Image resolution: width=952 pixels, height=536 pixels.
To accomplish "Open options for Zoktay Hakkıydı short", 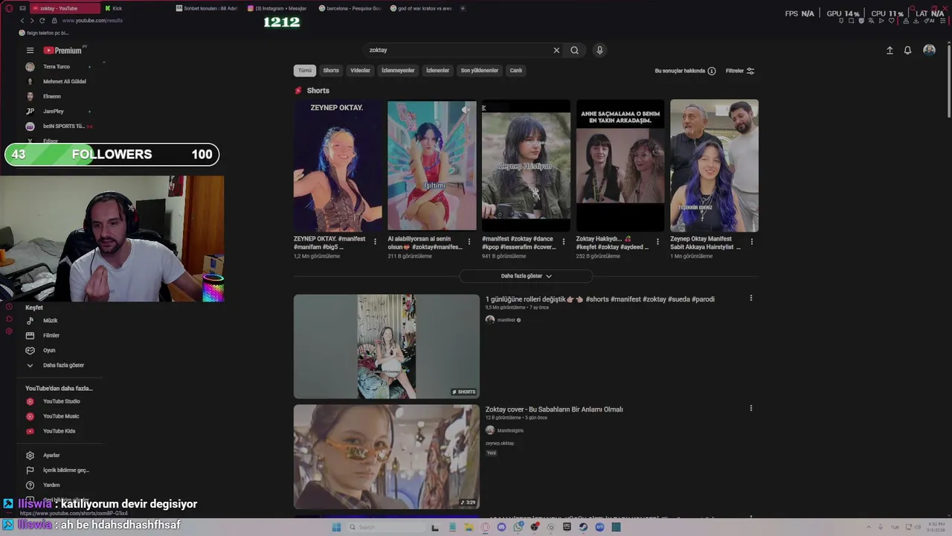I will click(657, 242).
